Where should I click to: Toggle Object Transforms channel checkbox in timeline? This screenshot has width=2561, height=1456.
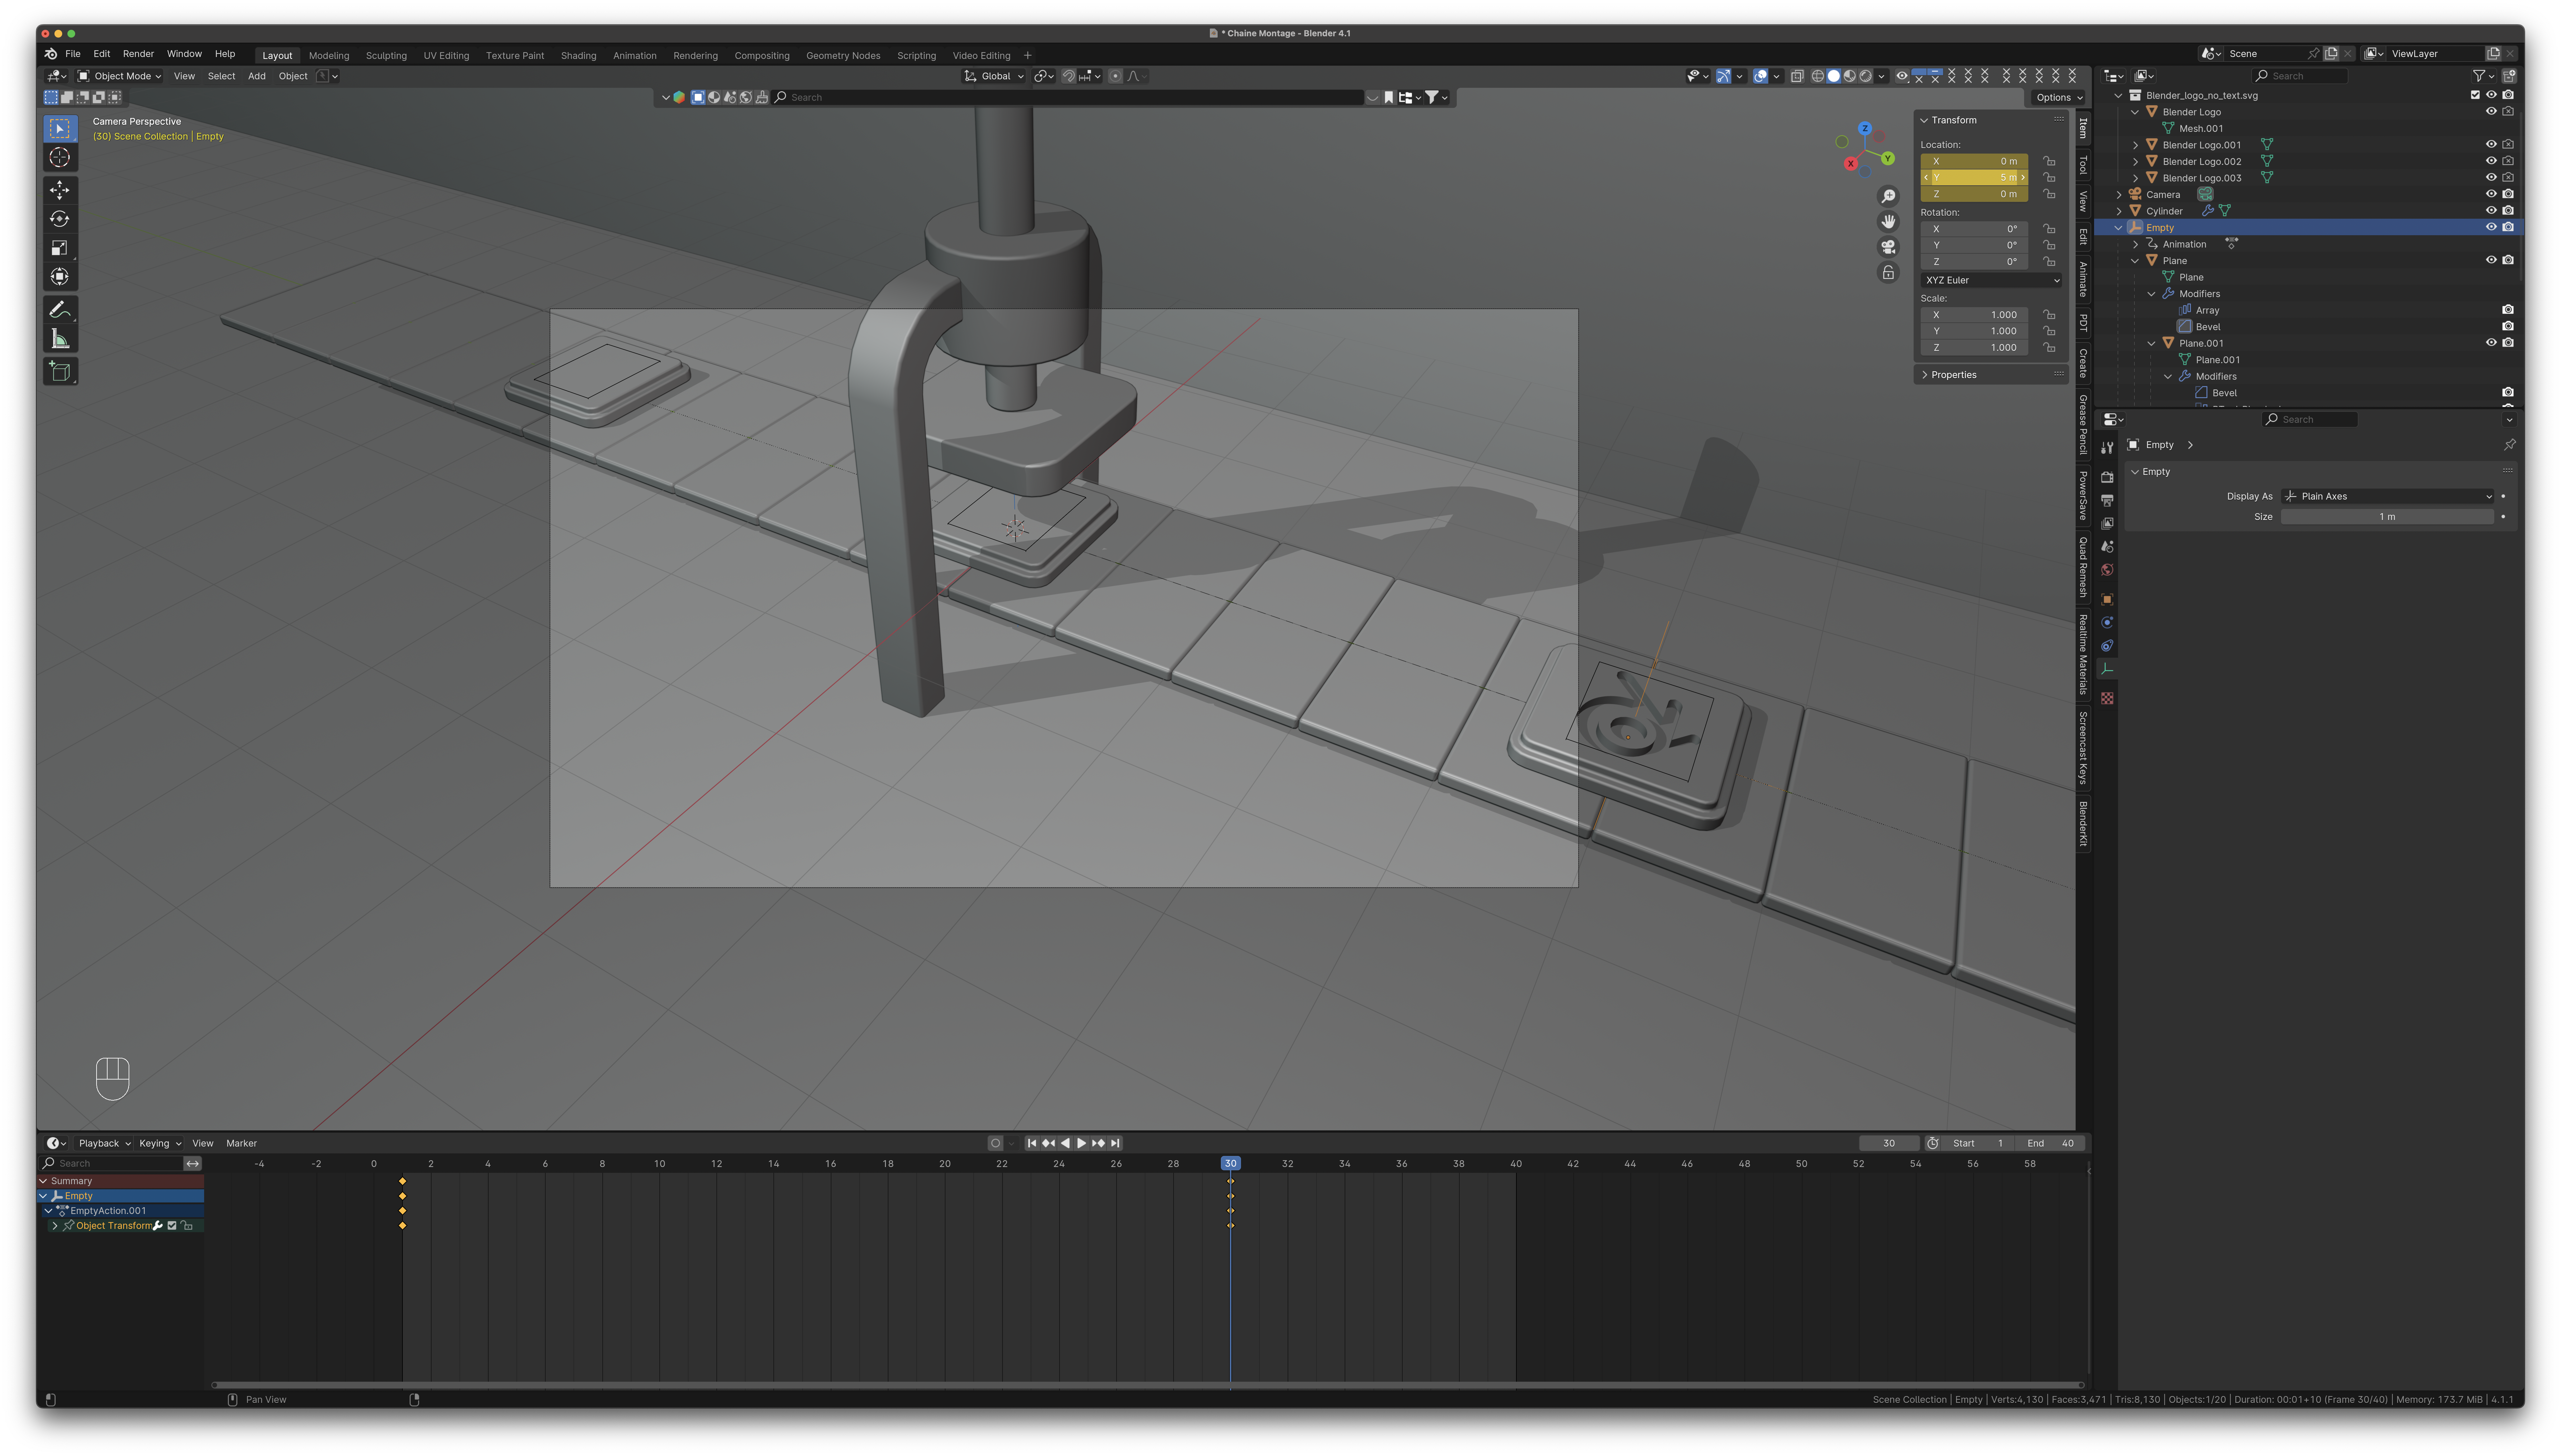[x=172, y=1226]
